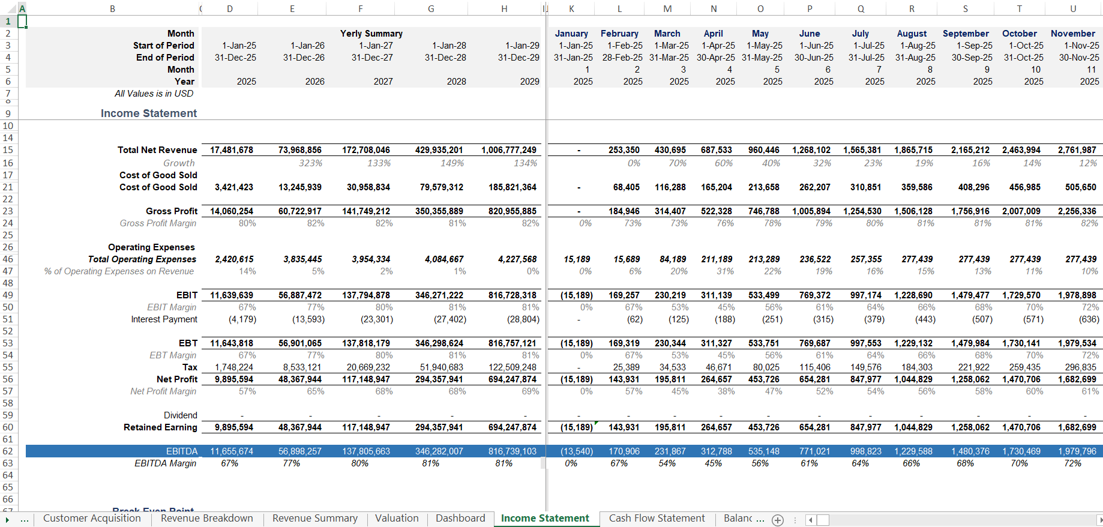Viewport: 1103px width, 527px height.
Task: Select 2028 EBIT value 346,271,222
Action: pyautogui.click(x=439, y=295)
